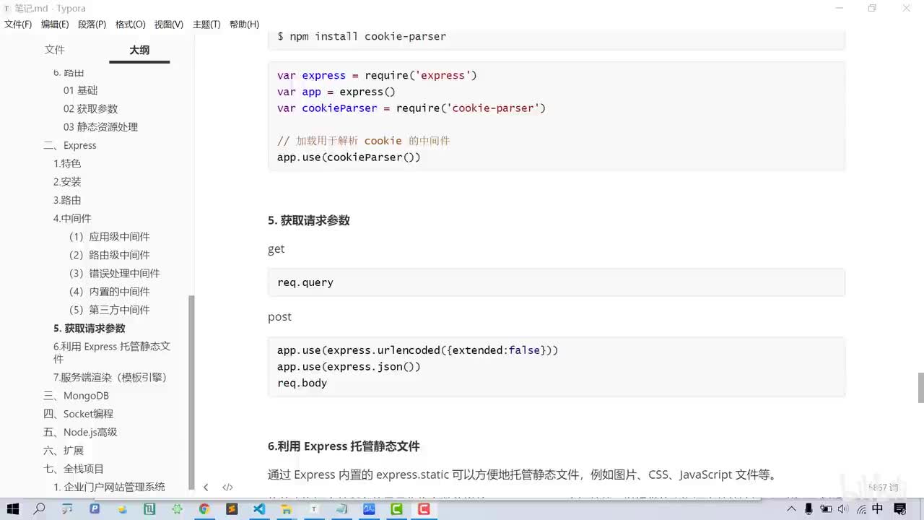Navigate to 三、MongoDB in the outline

pyautogui.click(x=76, y=396)
